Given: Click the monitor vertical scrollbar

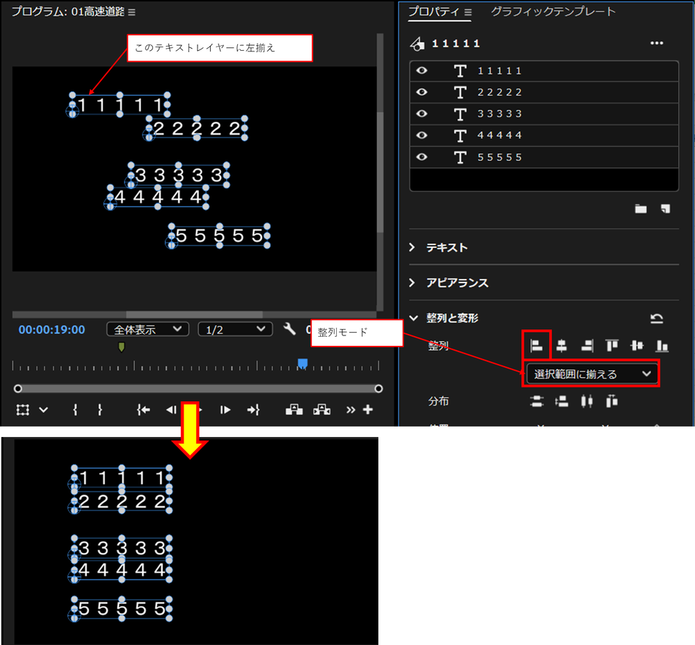Looking at the screenshot, I should [x=380, y=172].
